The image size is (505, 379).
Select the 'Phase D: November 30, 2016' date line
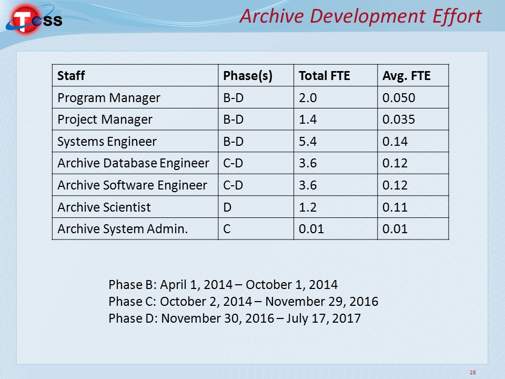(x=235, y=318)
